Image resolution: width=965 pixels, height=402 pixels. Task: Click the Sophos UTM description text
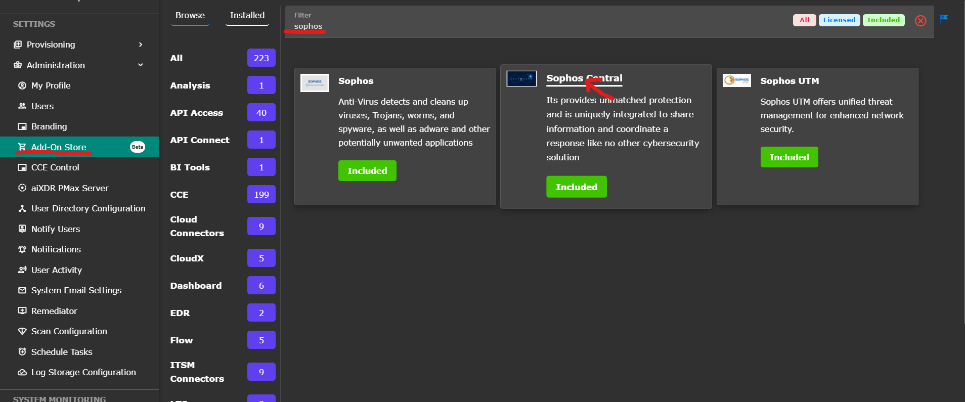click(x=832, y=115)
